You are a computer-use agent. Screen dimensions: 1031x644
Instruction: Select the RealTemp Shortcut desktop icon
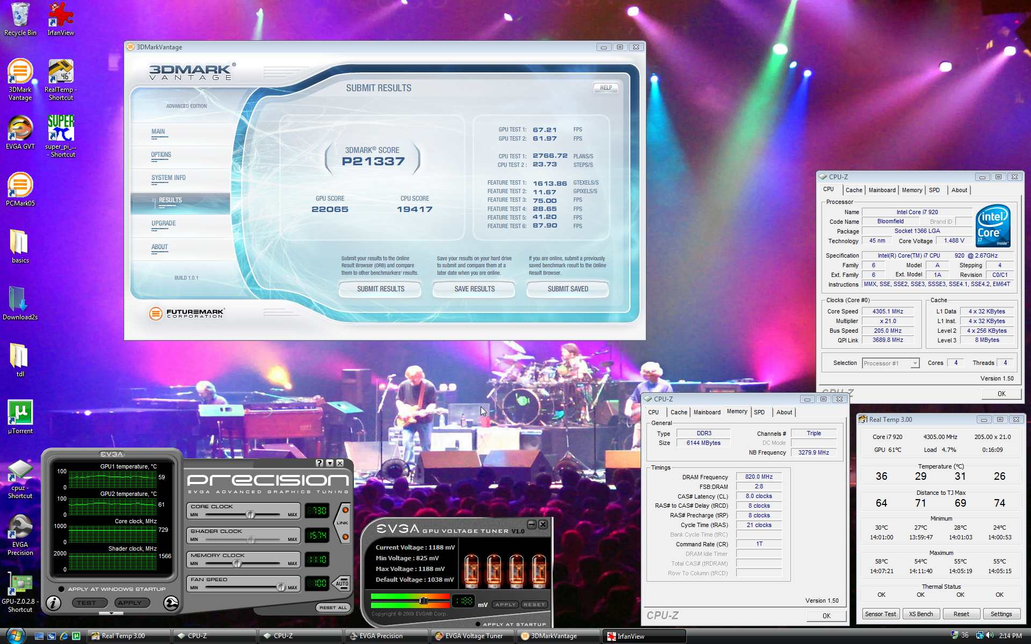pos(61,80)
